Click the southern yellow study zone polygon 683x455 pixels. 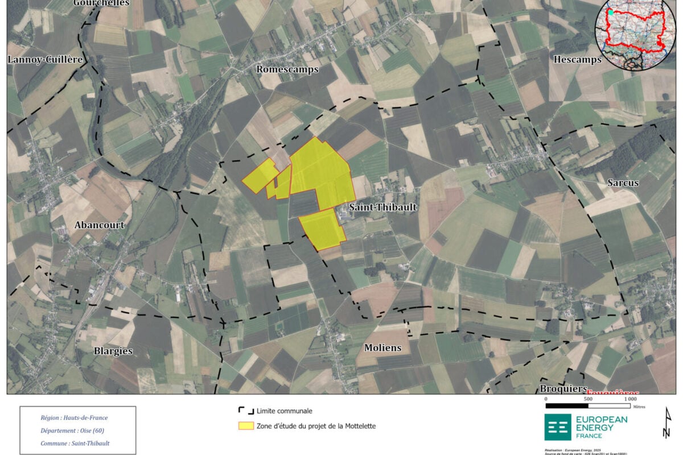pos(322,229)
